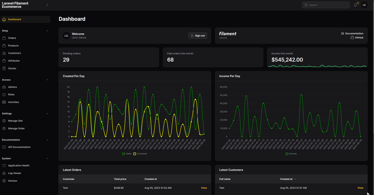Open Products in the sidebar
Viewport: 374px width, 195px height.
(x=25, y=46)
